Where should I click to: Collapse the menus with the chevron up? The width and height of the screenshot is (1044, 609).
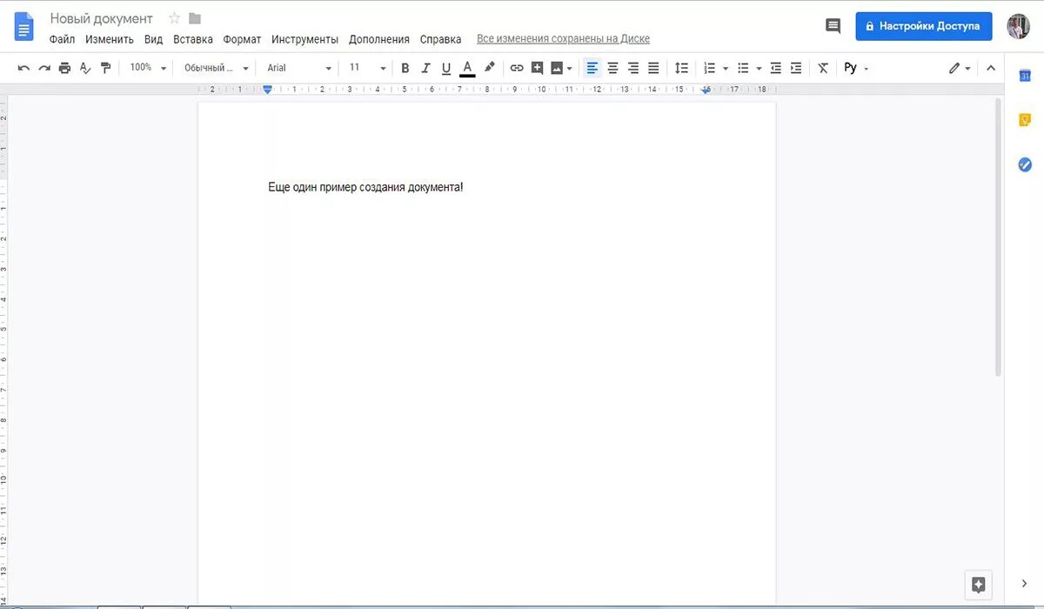click(x=990, y=68)
